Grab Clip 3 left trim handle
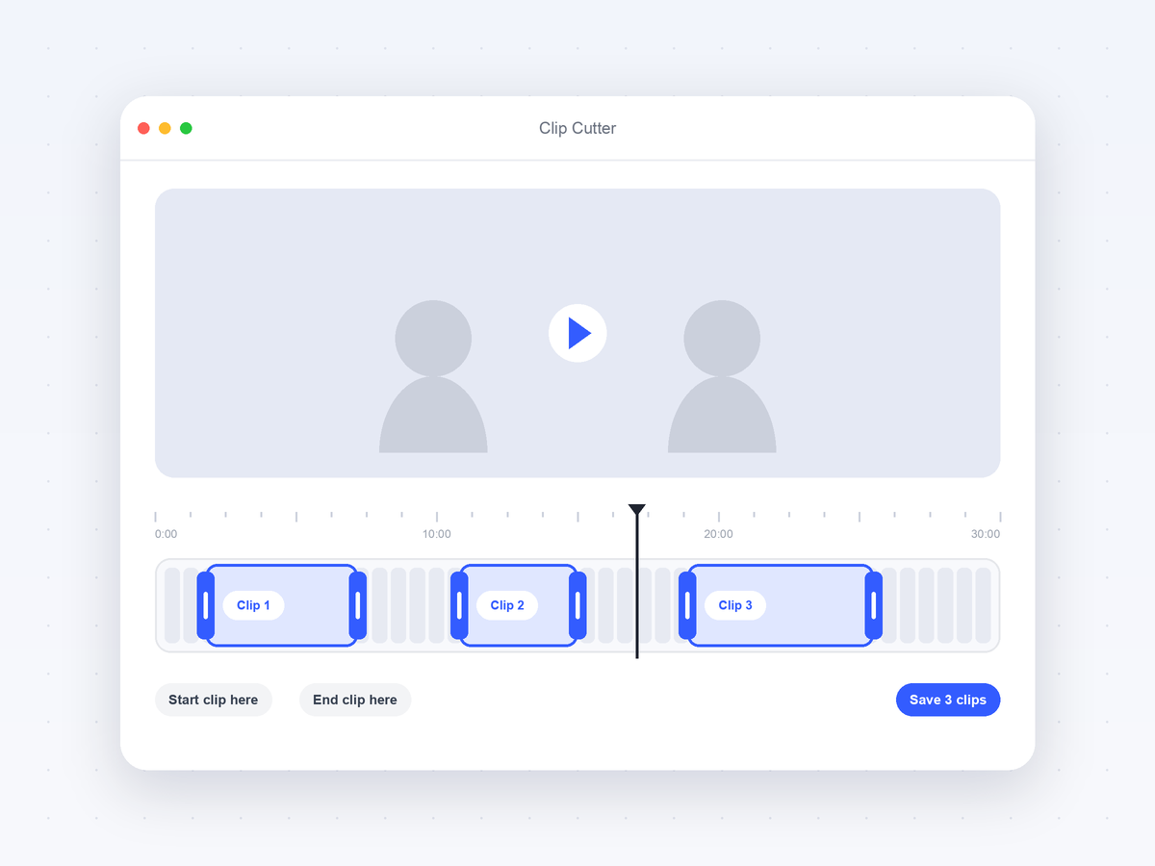 click(687, 605)
